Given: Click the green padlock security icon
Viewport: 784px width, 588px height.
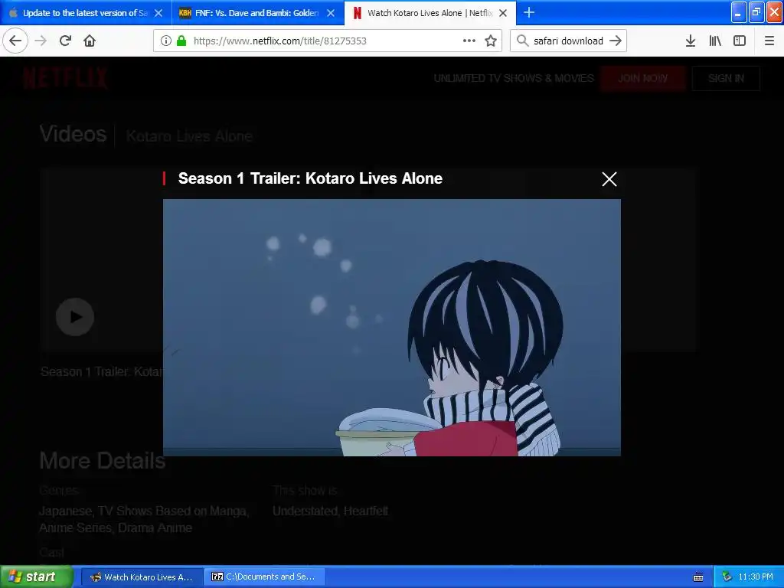Looking at the screenshot, I should coord(181,41).
